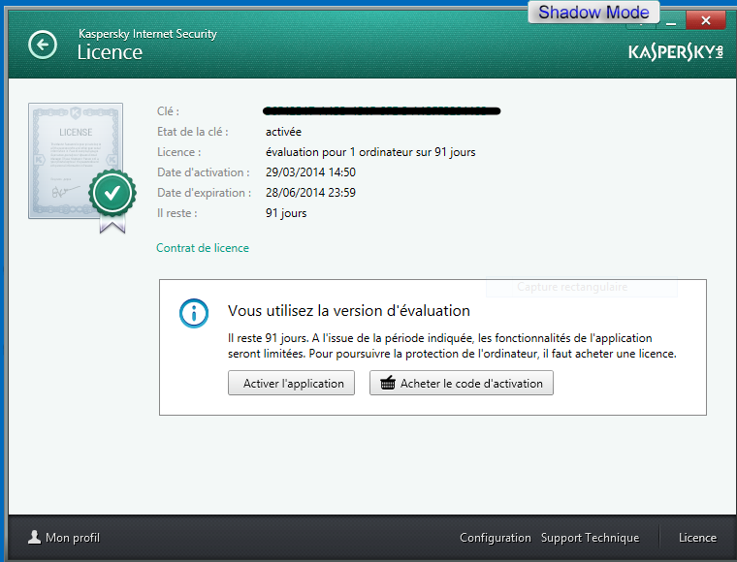
Task: Click the 'Date d'expiration :' label
Action: pyautogui.click(x=204, y=193)
